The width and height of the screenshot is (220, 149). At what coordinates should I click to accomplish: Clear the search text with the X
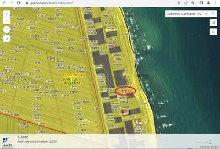pos(206,14)
